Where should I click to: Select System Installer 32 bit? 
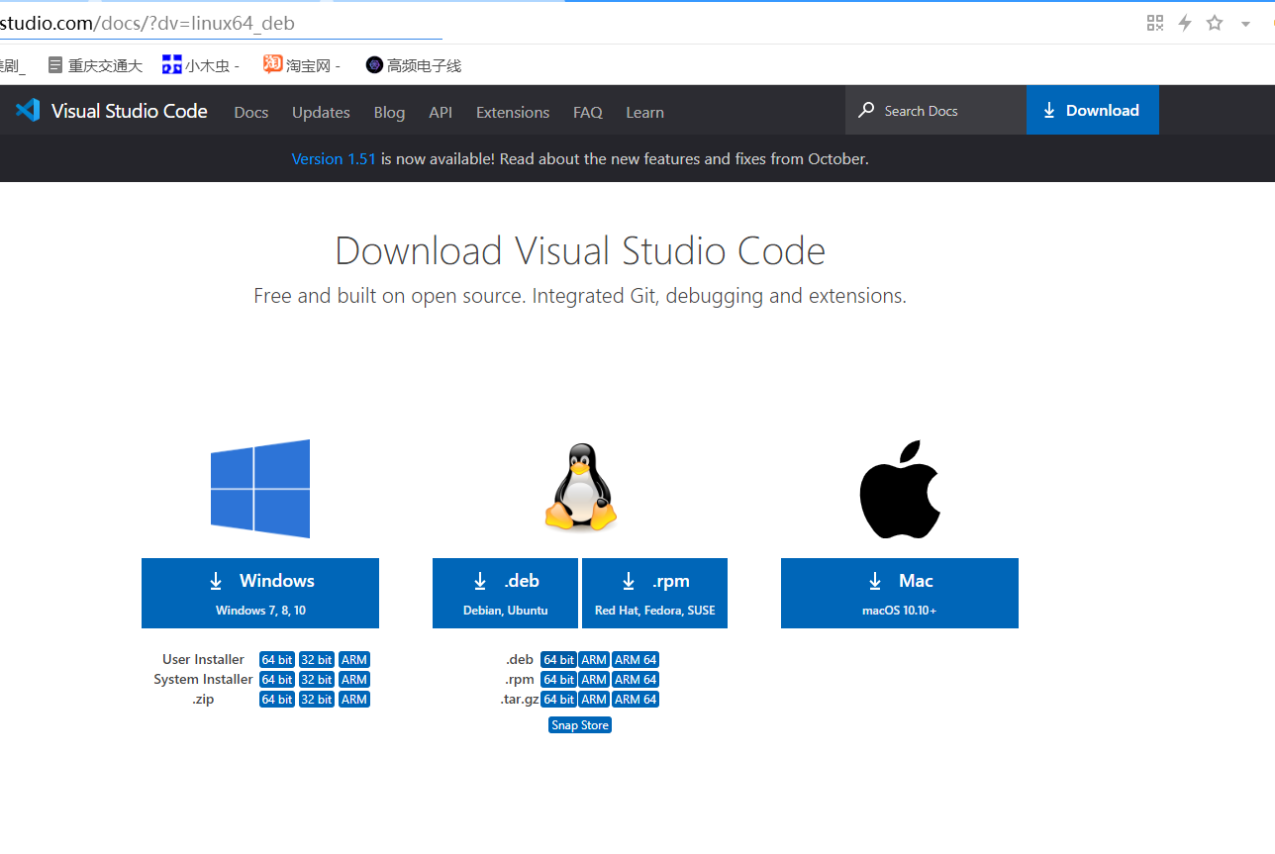point(317,679)
